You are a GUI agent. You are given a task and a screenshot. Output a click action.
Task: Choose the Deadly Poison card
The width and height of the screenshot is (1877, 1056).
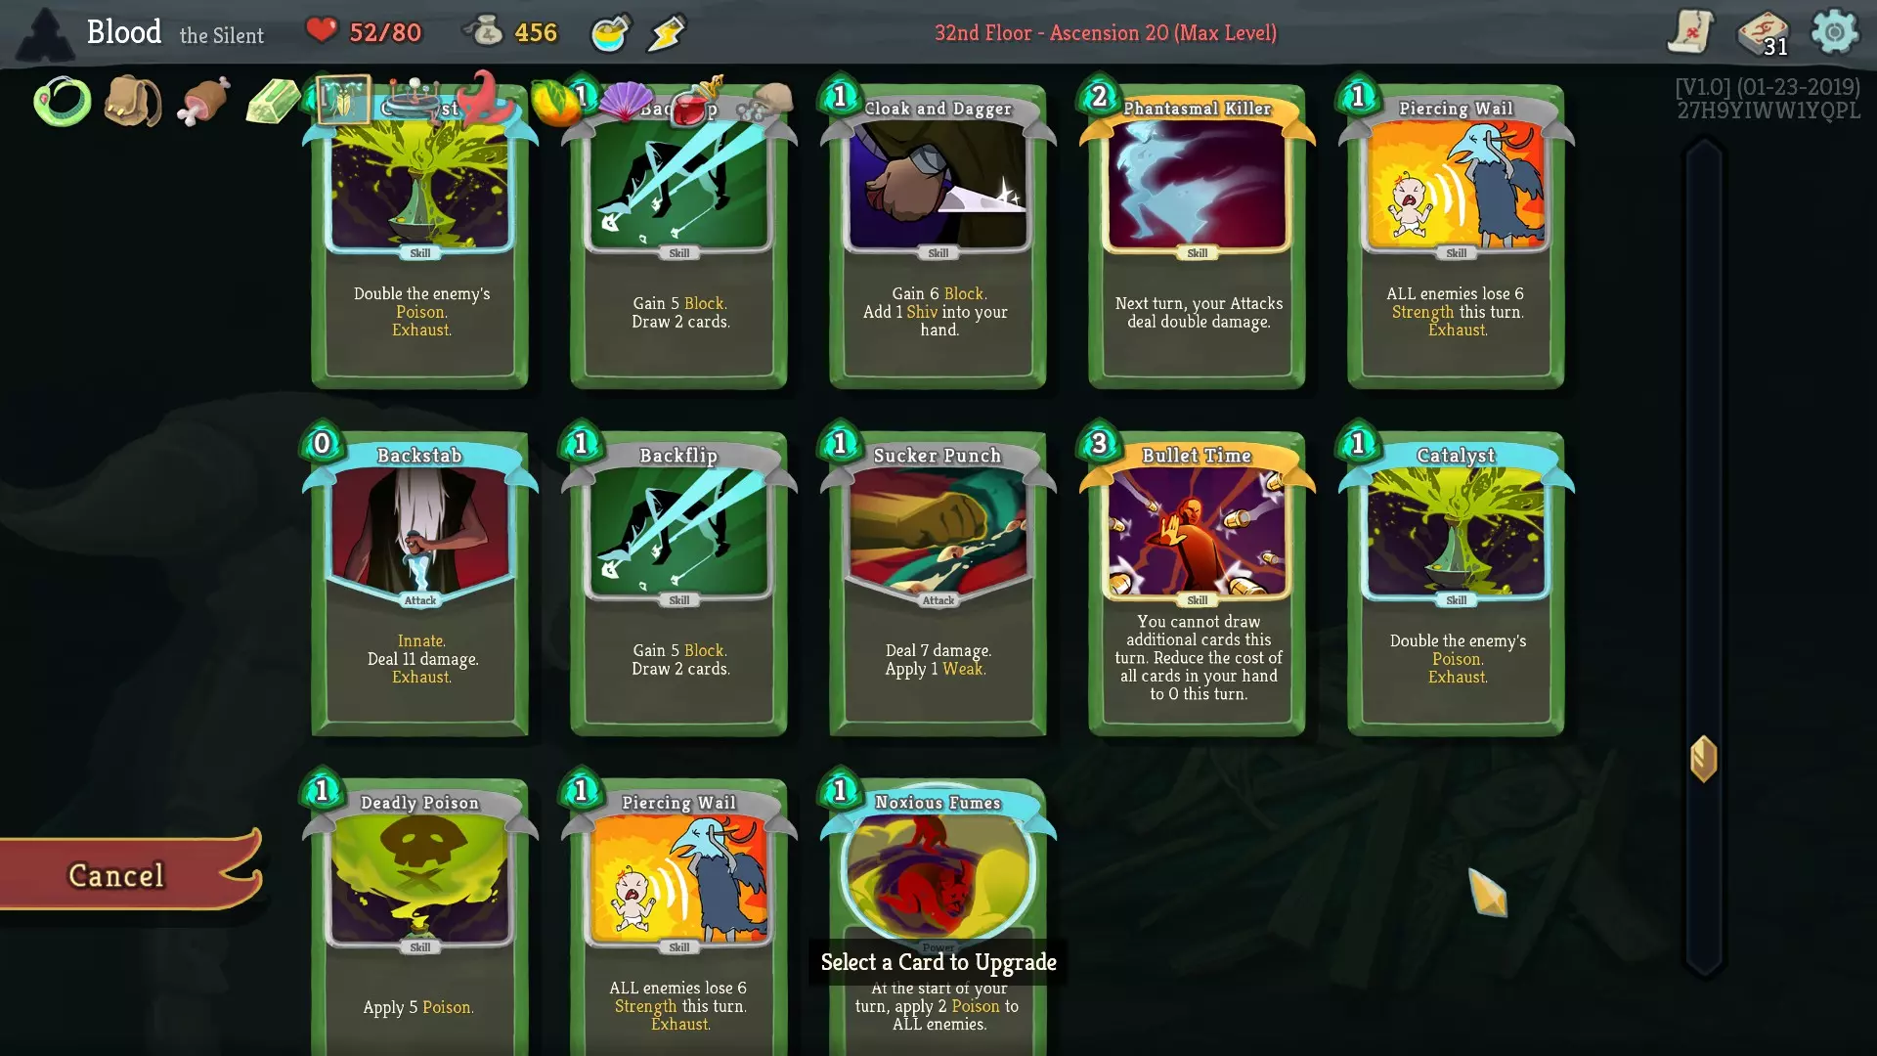point(420,914)
